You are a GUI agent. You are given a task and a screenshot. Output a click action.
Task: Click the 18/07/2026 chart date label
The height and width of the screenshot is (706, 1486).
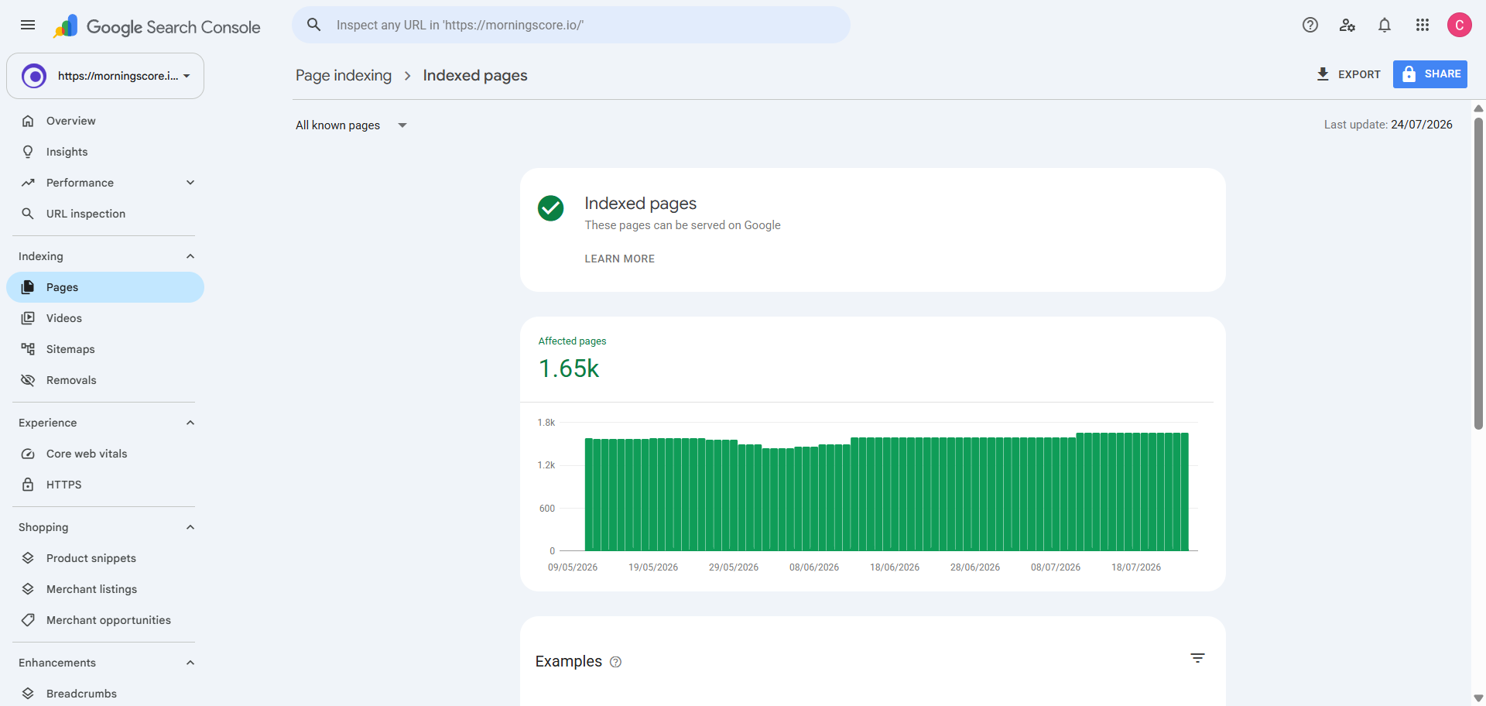(1136, 567)
